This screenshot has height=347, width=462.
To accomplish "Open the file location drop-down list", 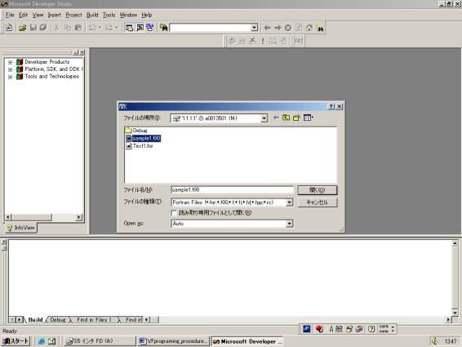I will pyautogui.click(x=264, y=118).
